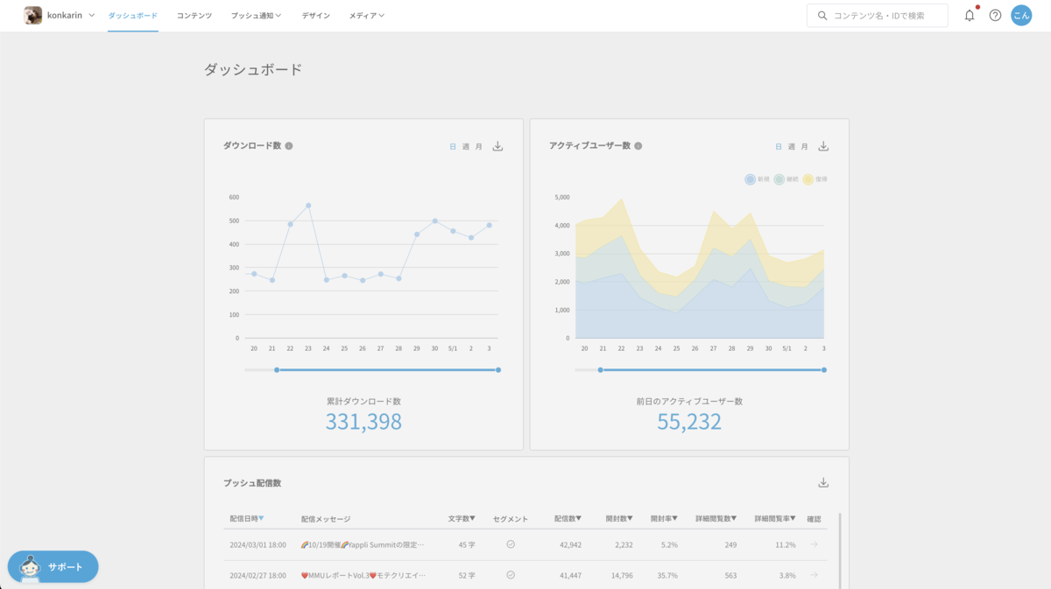1051x589 pixels.
Task: Open the コンテンツ tab
Action: tap(194, 16)
